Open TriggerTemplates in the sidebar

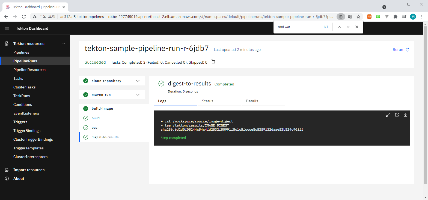click(x=35, y=148)
